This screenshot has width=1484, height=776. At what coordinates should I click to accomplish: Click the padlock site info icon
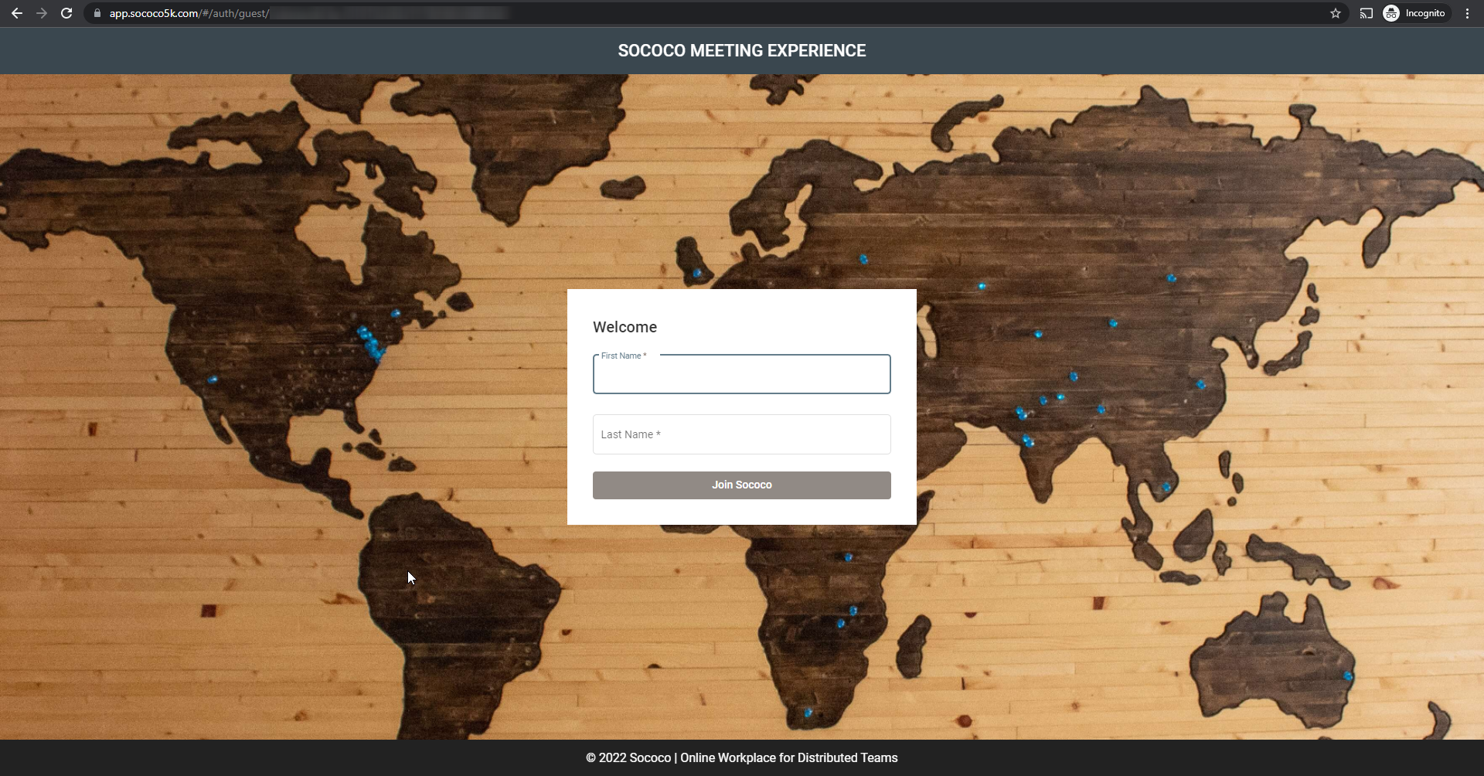[x=97, y=13]
